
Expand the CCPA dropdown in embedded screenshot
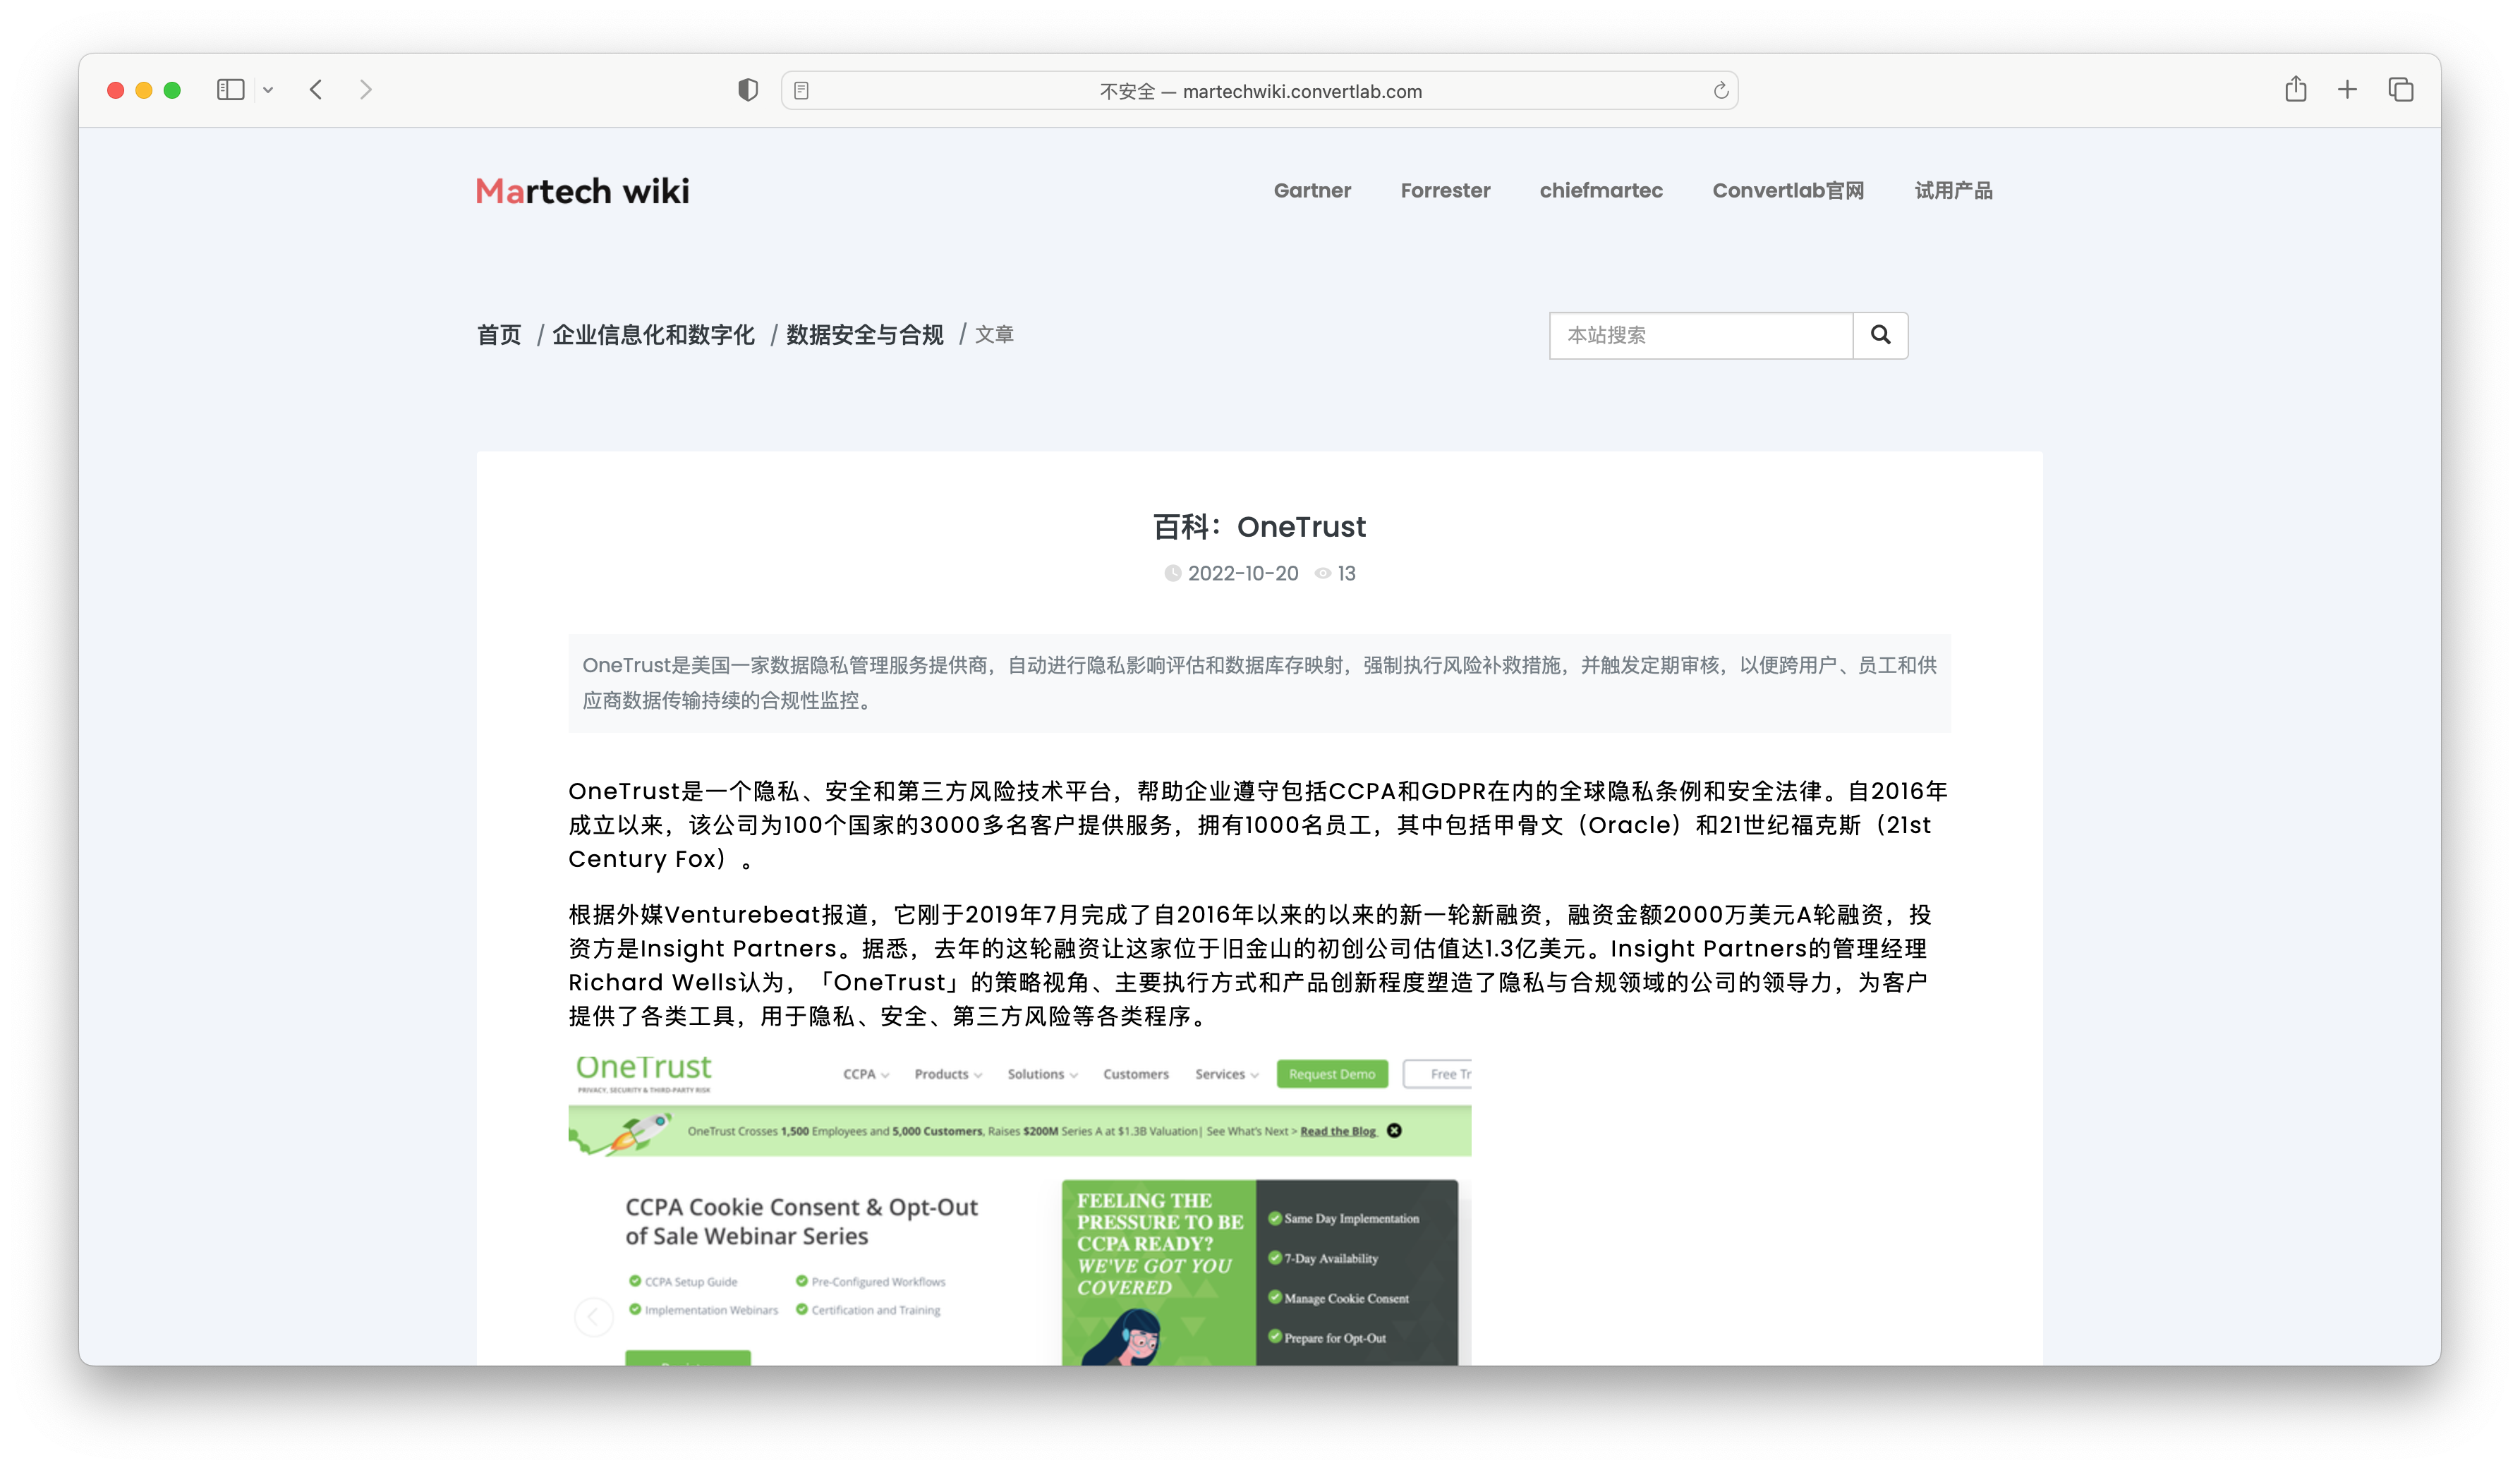click(x=865, y=1074)
